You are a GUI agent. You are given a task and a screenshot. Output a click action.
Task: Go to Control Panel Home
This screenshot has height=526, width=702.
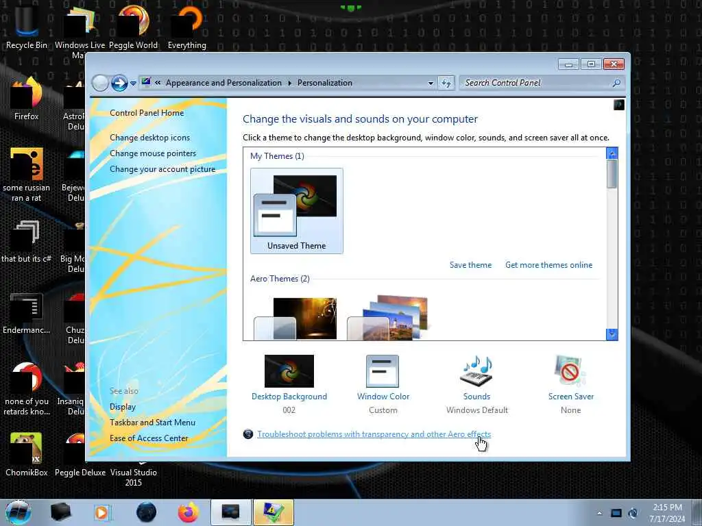pos(147,113)
